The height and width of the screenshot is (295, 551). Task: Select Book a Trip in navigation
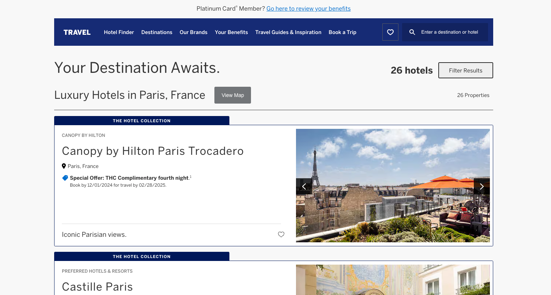(x=342, y=32)
